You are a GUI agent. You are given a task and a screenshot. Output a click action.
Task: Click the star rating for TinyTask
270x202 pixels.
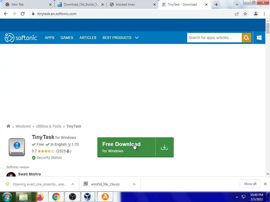(46, 151)
